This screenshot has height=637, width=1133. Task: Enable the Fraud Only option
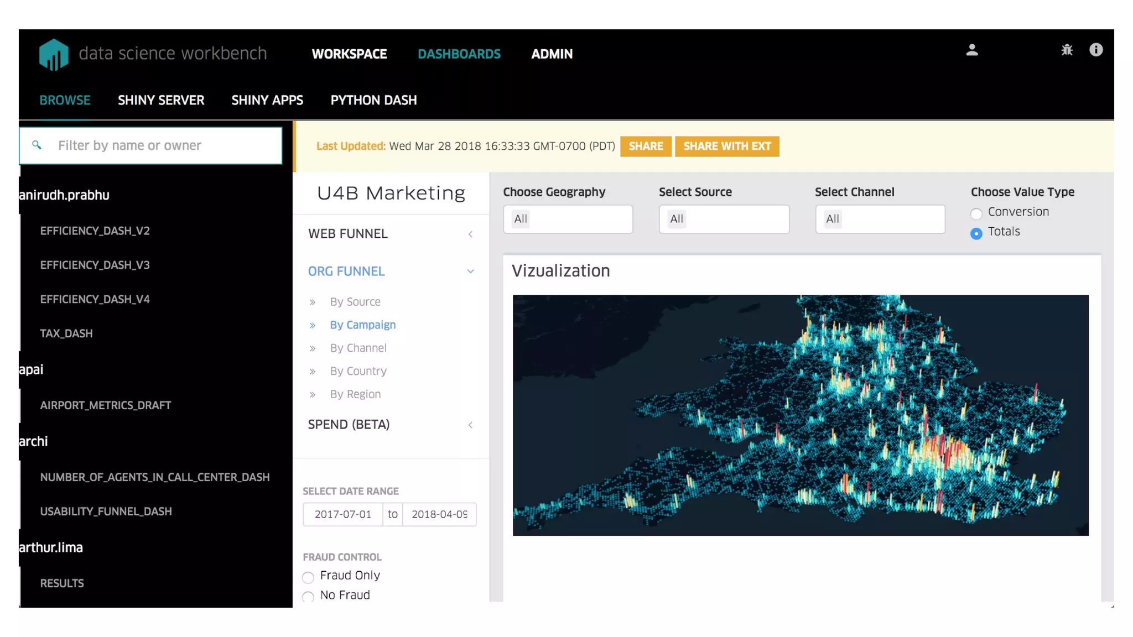(308, 577)
